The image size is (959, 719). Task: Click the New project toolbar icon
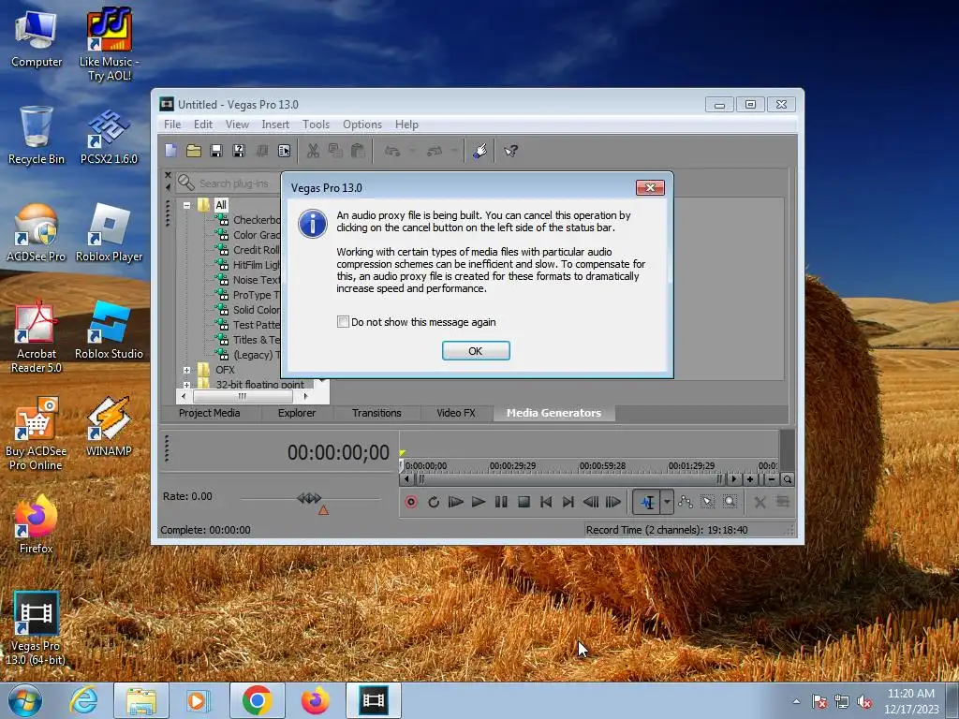tap(171, 151)
